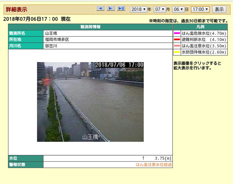Click the はん濫注意水位超過 alert status text
233x184 pixels.
point(154,165)
